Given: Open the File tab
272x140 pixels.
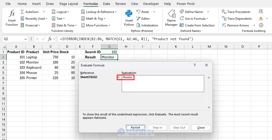Looking at the screenshot, I should pyautogui.click(x=8, y=4).
